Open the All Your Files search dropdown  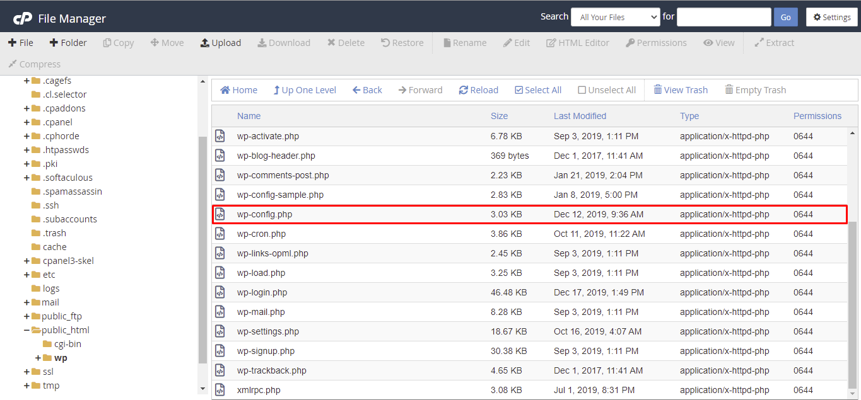pyautogui.click(x=615, y=16)
